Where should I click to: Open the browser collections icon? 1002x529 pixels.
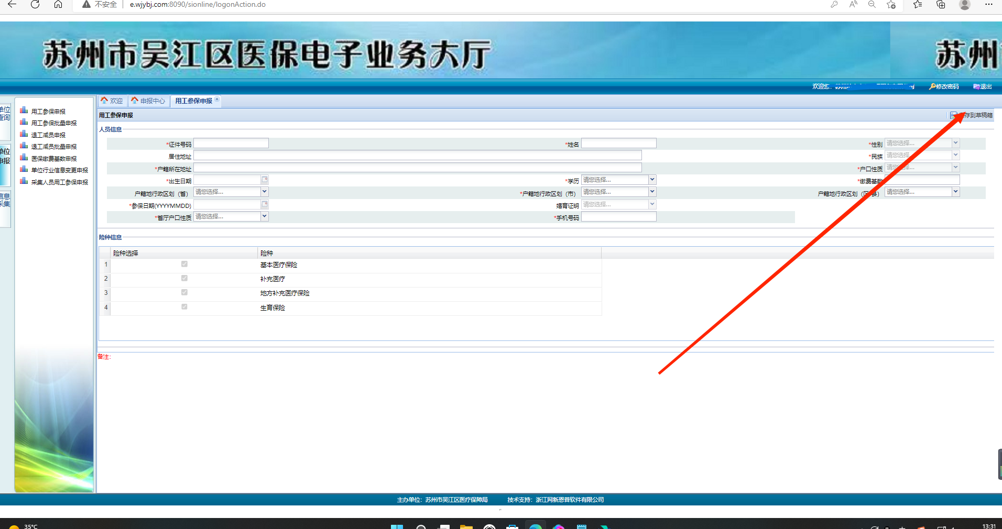click(x=941, y=4)
